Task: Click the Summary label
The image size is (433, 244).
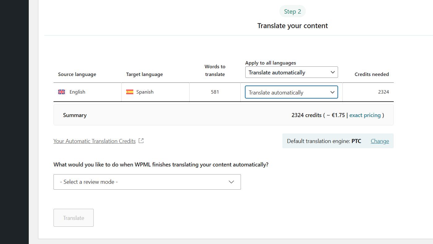Action: [x=75, y=115]
